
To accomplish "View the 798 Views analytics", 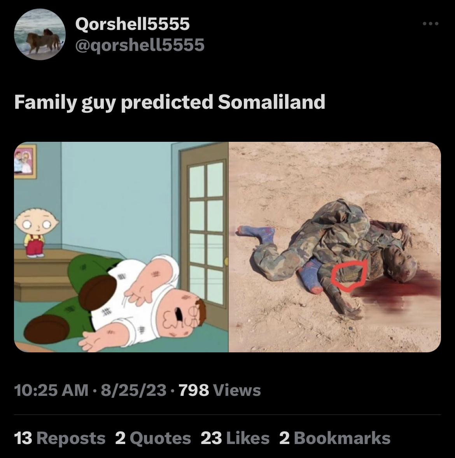I will coord(220,390).
